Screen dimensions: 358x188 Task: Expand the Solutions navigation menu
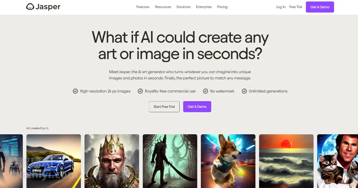click(183, 7)
